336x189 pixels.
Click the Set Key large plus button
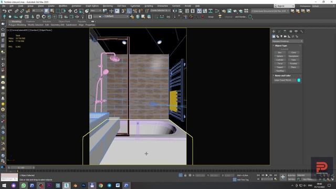pos(283,177)
